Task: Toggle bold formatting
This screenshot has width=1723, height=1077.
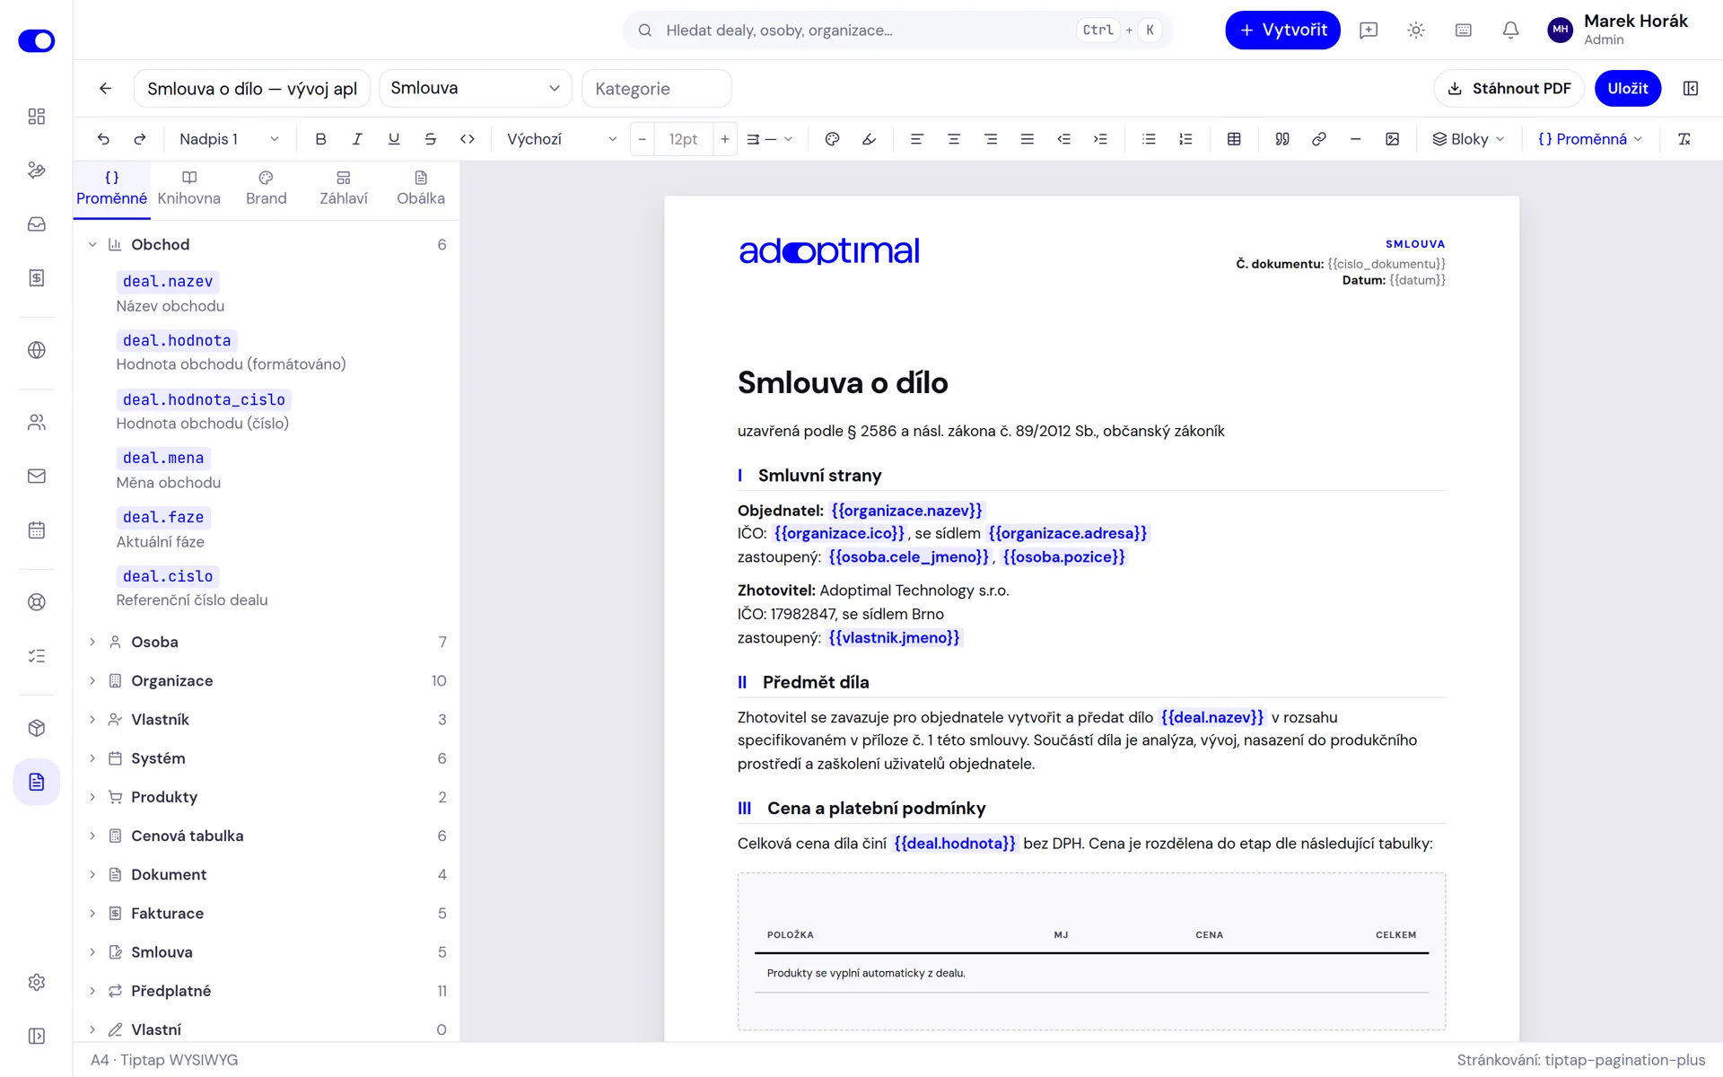Action: tap(320, 139)
